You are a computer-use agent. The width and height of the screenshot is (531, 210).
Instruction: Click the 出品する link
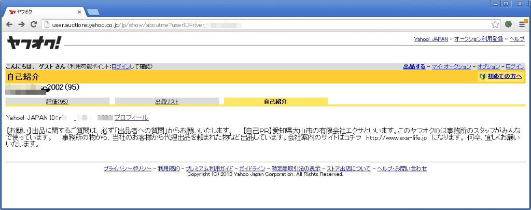(x=414, y=67)
